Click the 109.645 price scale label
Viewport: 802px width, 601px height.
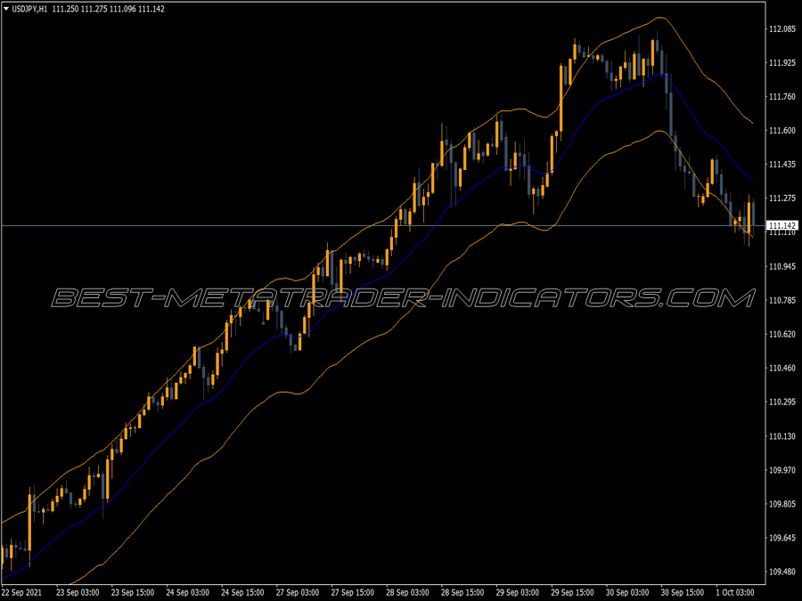782,538
